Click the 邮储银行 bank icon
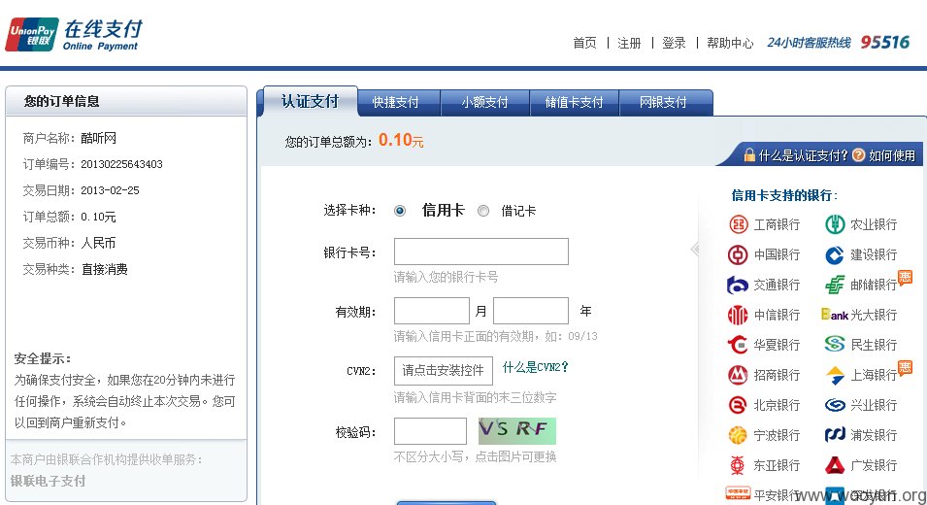927x505 pixels. click(835, 285)
